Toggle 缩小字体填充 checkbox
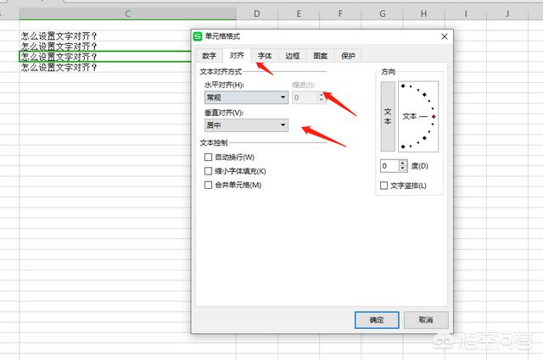 point(209,171)
